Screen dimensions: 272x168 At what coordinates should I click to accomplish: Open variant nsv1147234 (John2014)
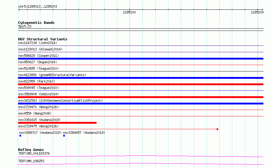pos(38,43)
